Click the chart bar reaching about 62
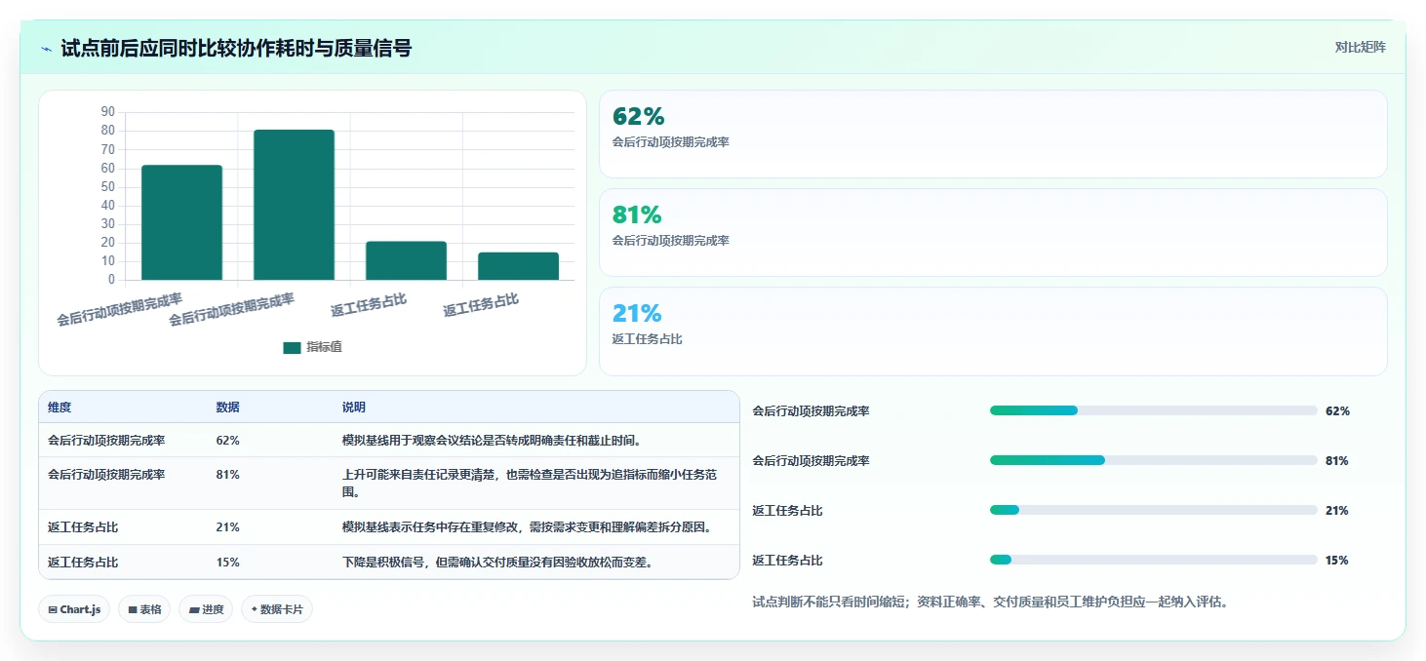The height and width of the screenshot is (661, 1426). click(181, 222)
